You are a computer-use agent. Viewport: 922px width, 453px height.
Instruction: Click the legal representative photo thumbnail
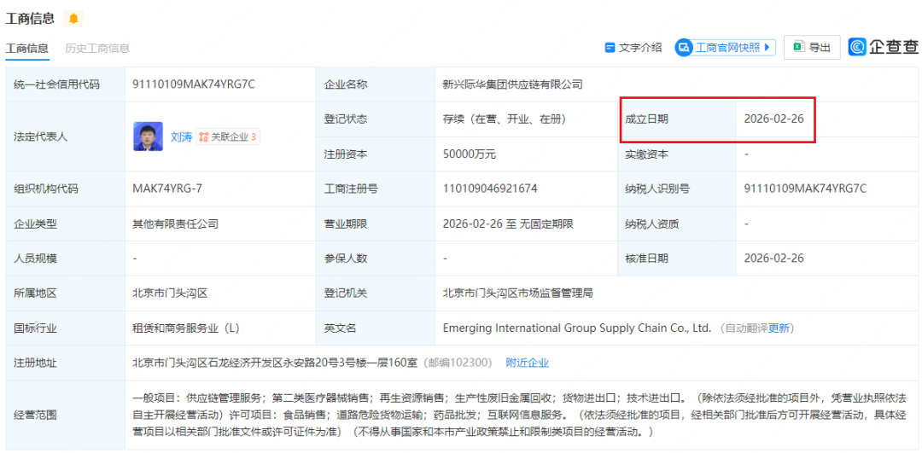[x=149, y=136]
